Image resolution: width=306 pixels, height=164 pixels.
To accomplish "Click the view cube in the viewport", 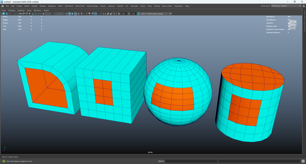I will pyautogui.click(x=293, y=25).
